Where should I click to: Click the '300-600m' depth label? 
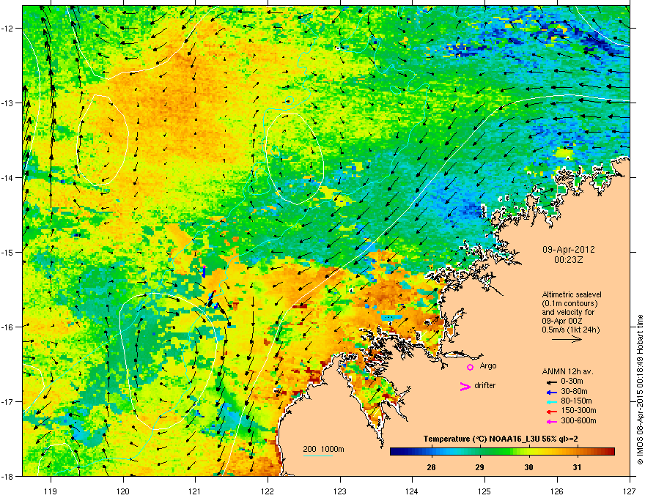pos(578,421)
